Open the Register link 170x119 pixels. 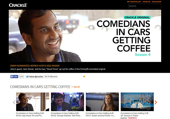(x=157, y=2)
